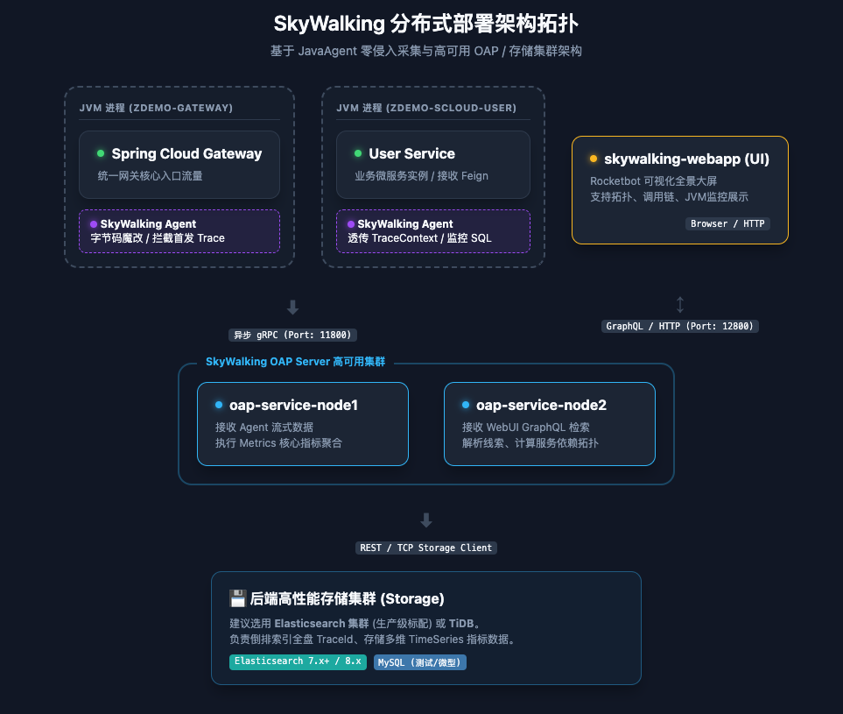Click the 后端高性能存储集群 (Storage) title

click(348, 598)
